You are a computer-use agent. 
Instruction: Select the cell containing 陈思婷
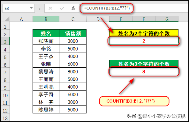[46, 110]
